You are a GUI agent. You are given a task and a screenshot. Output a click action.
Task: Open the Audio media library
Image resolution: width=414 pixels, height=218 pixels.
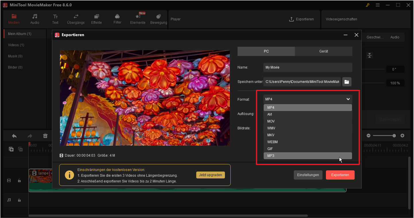tap(34, 16)
